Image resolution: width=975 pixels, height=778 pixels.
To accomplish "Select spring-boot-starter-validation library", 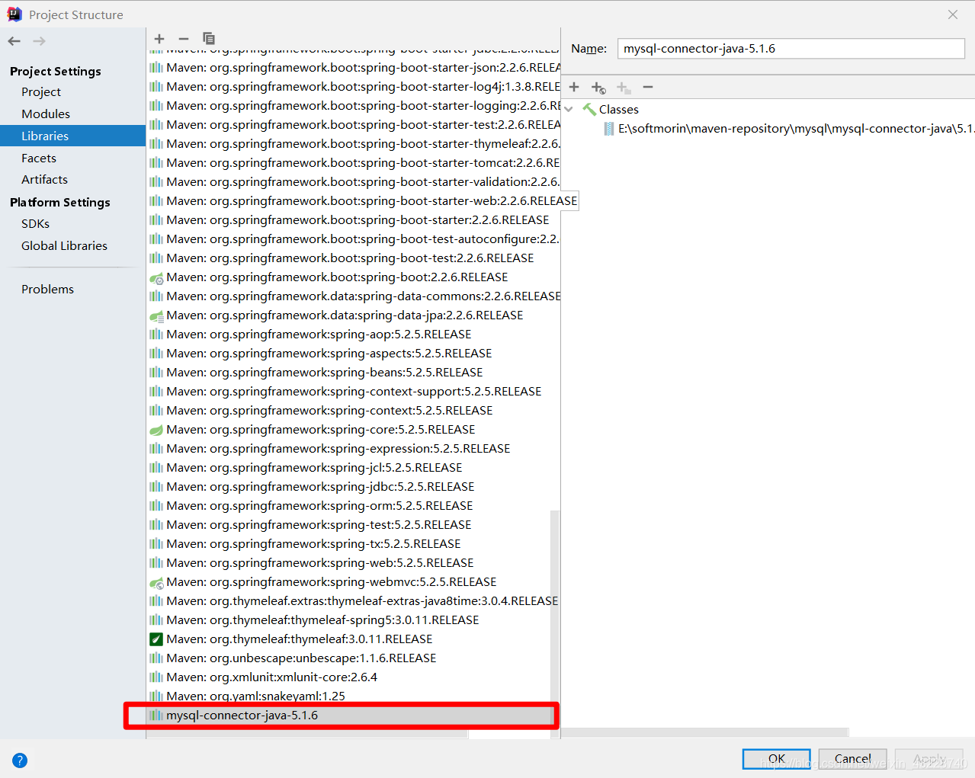I will pyautogui.click(x=353, y=182).
